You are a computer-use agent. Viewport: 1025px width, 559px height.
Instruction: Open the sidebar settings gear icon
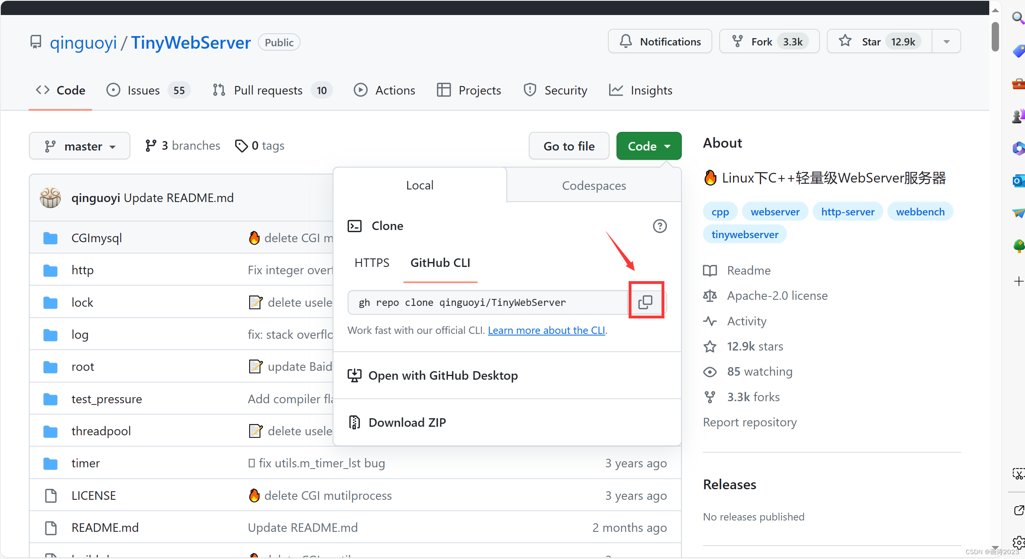(1019, 542)
